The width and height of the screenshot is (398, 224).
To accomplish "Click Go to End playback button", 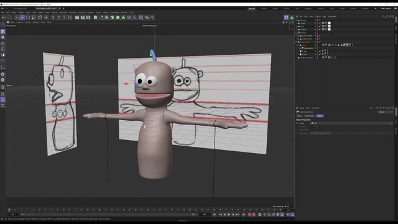I will click(243, 215).
